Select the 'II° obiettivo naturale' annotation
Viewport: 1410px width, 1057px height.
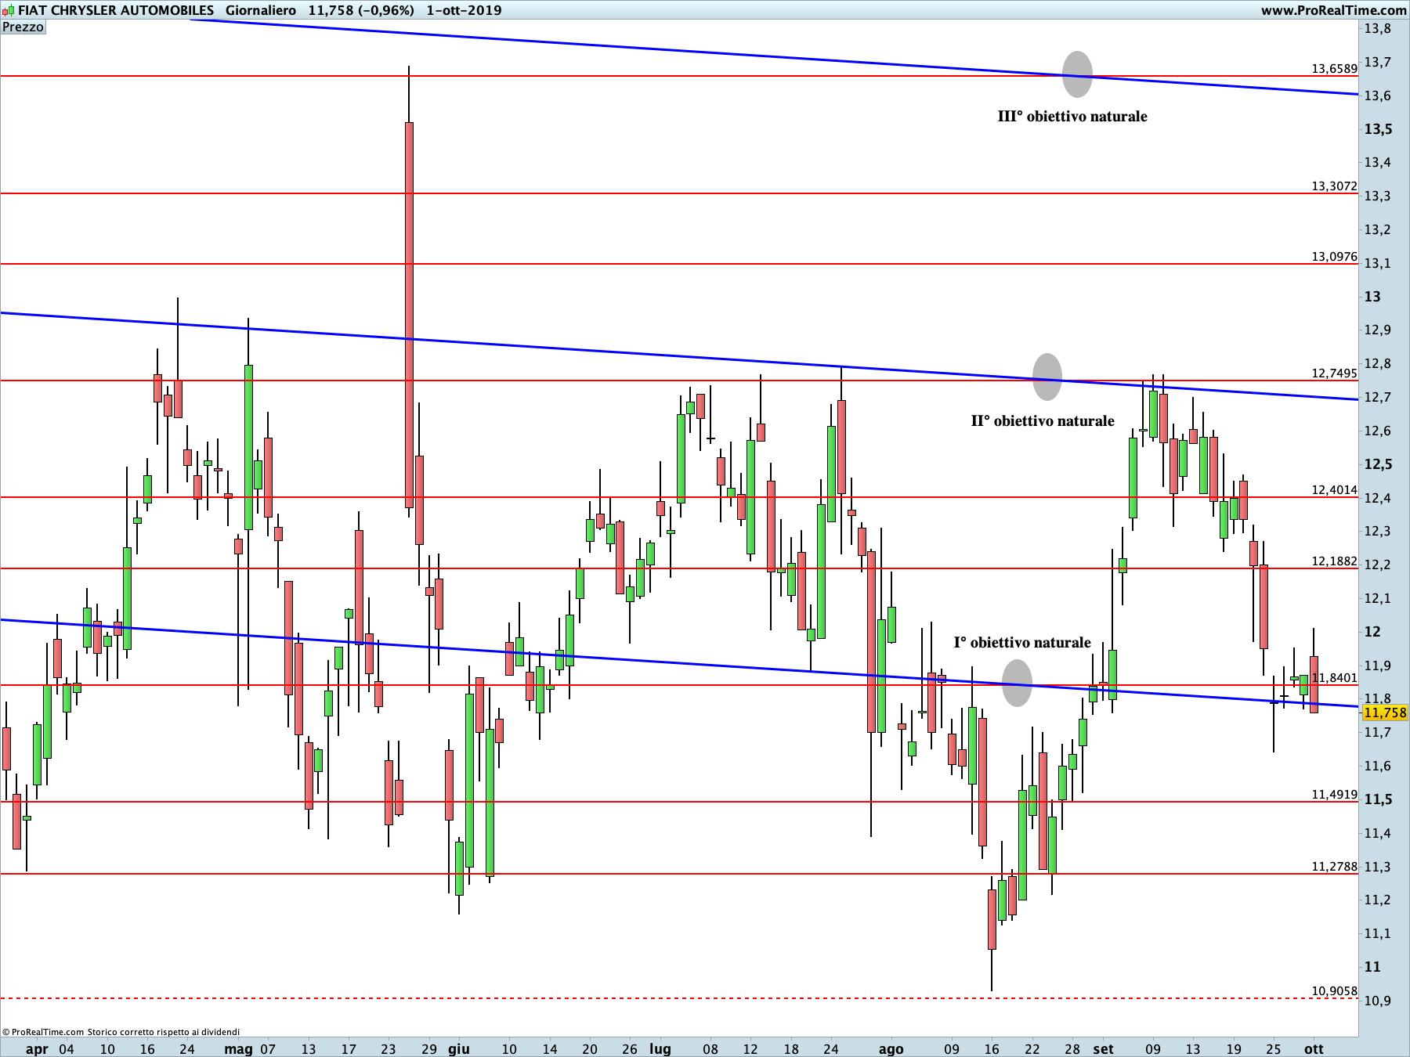point(1043,420)
